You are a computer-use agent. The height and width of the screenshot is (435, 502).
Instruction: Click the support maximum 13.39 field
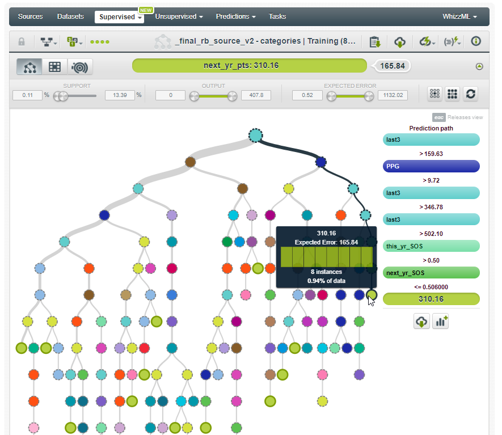[120, 95]
